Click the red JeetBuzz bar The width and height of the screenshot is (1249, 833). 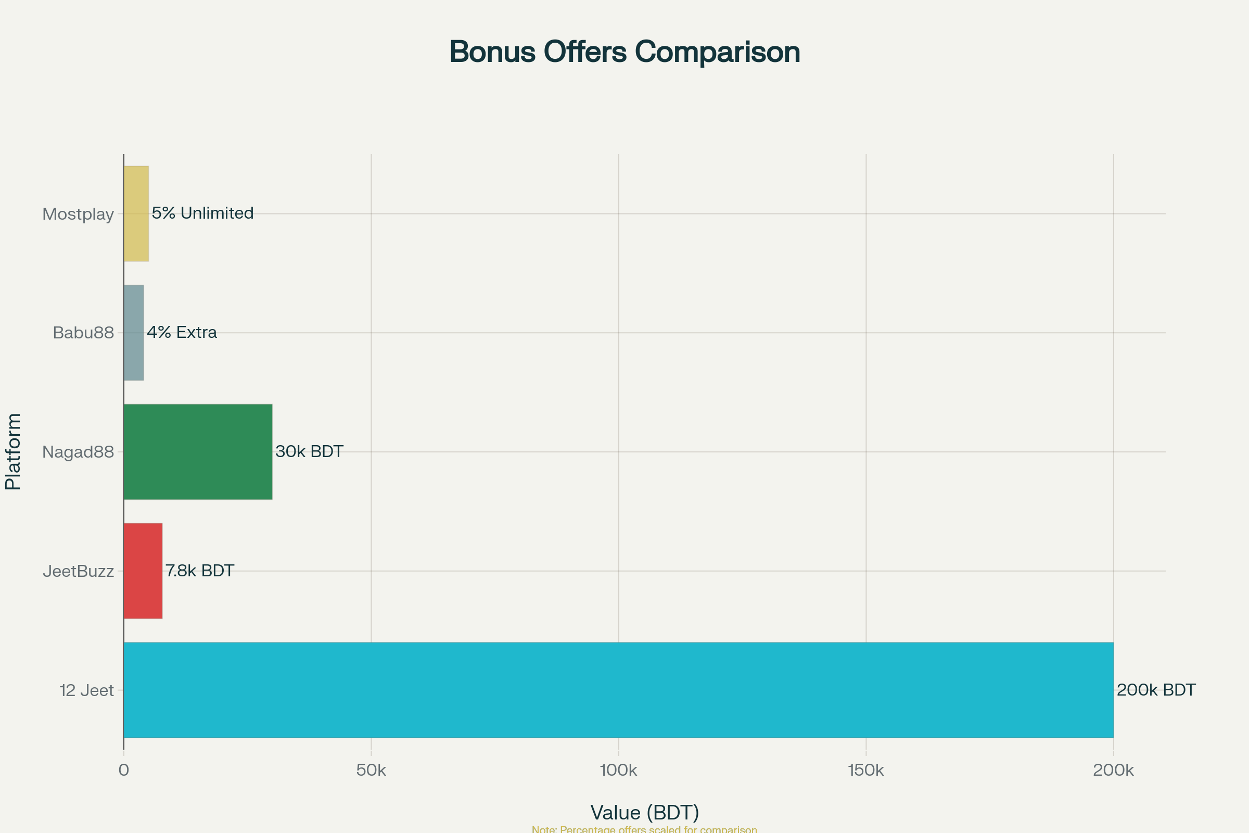(x=143, y=571)
